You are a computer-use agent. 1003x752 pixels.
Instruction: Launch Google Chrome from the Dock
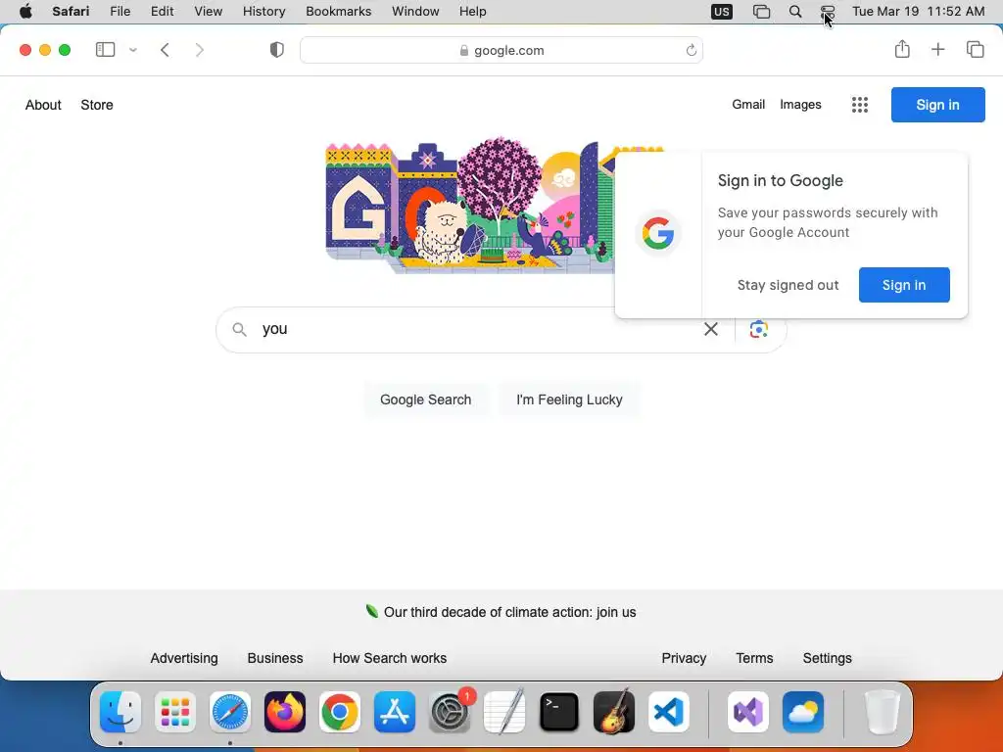(340, 712)
